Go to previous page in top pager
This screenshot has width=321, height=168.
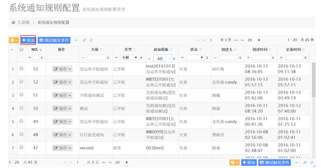pos(203,40)
